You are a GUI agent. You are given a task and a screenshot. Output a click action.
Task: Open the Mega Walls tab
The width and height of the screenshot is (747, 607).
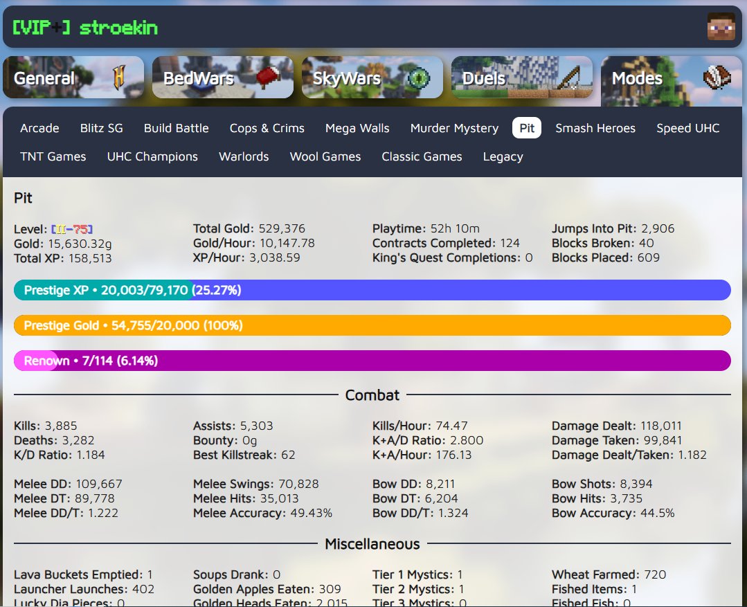tap(357, 128)
